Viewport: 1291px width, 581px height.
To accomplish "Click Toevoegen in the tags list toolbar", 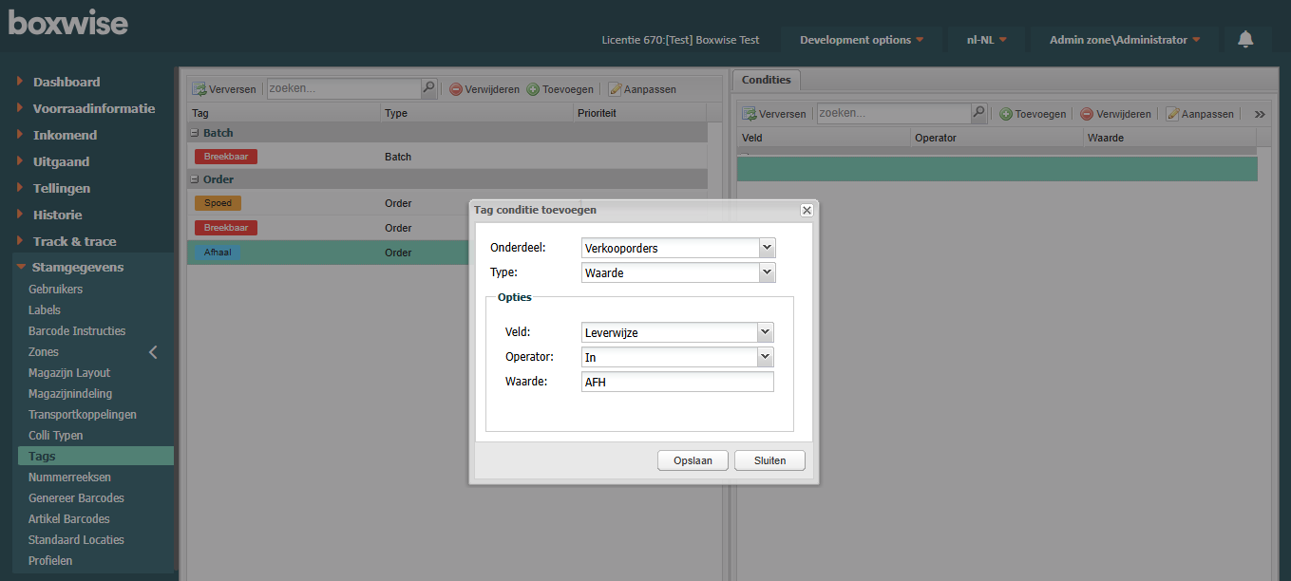I will click(560, 89).
